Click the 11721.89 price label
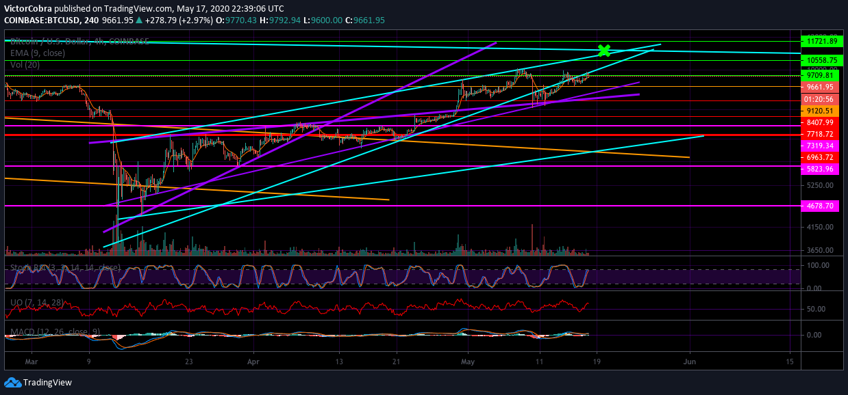Image resolution: width=848 pixels, height=395 pixels. pos(820,42)
